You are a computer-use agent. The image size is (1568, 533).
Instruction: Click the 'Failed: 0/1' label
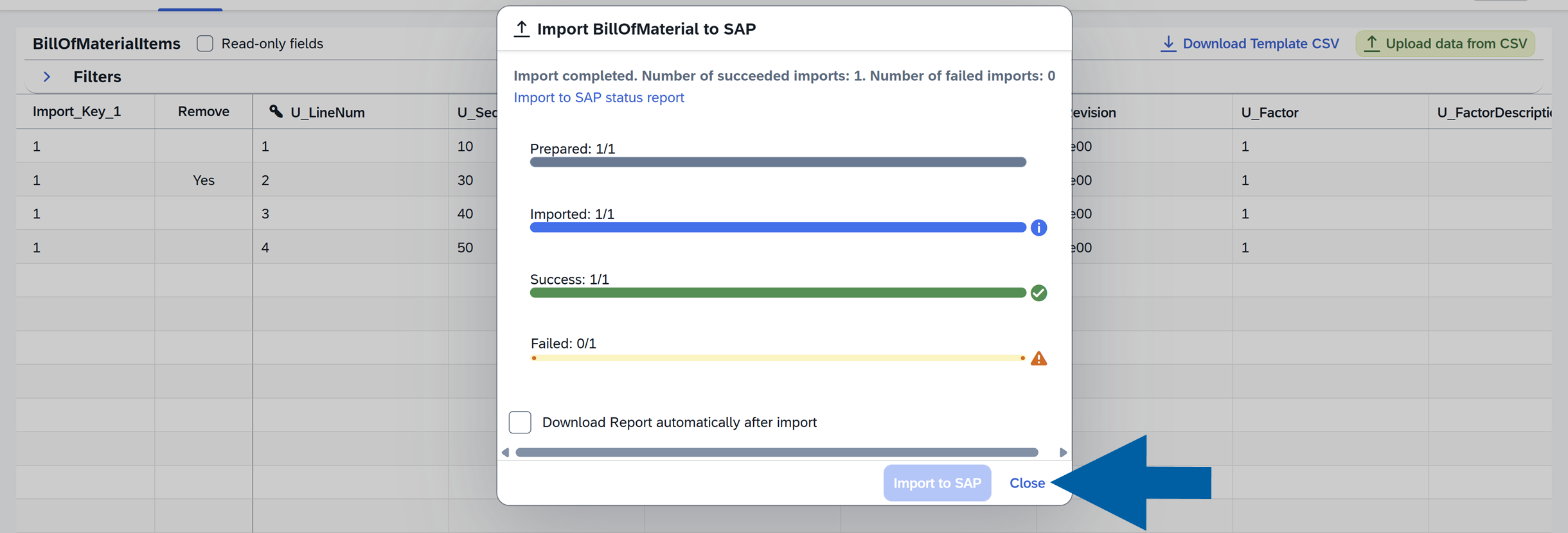(564, 344)
